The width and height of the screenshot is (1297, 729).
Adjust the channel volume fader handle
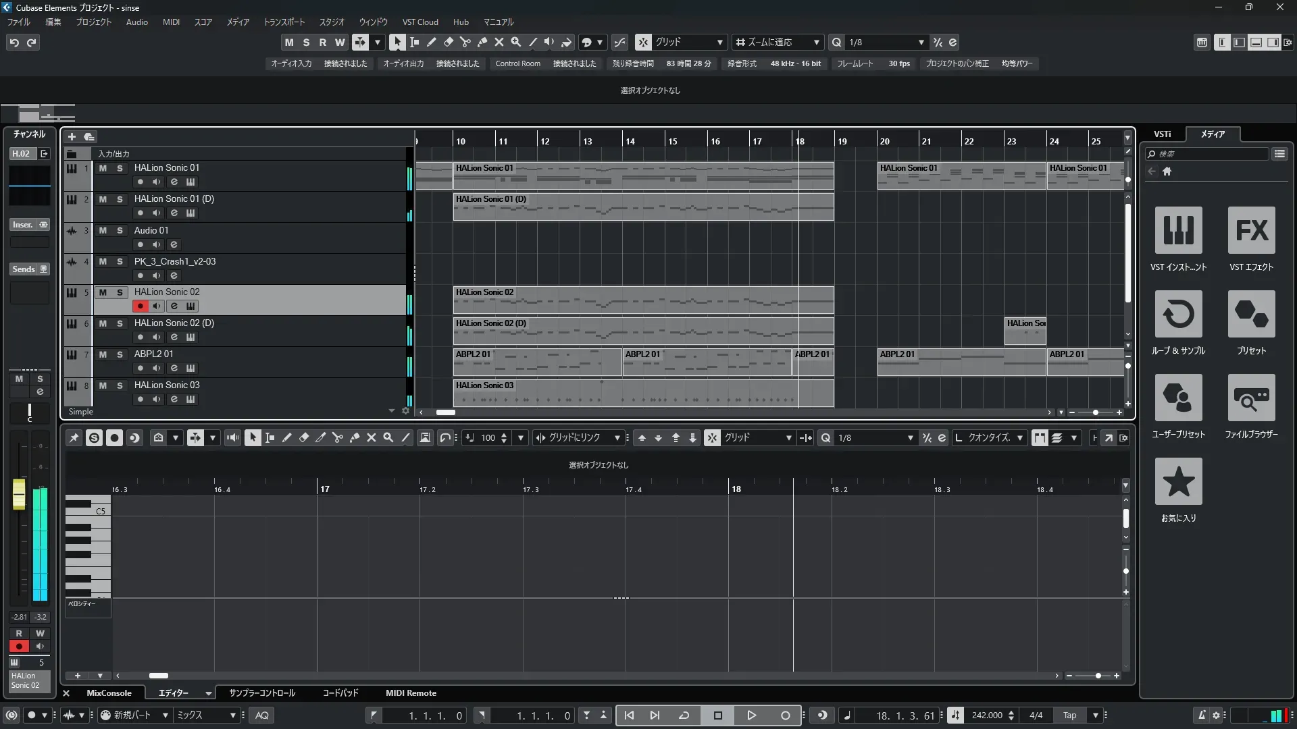[x=19, y=494]
